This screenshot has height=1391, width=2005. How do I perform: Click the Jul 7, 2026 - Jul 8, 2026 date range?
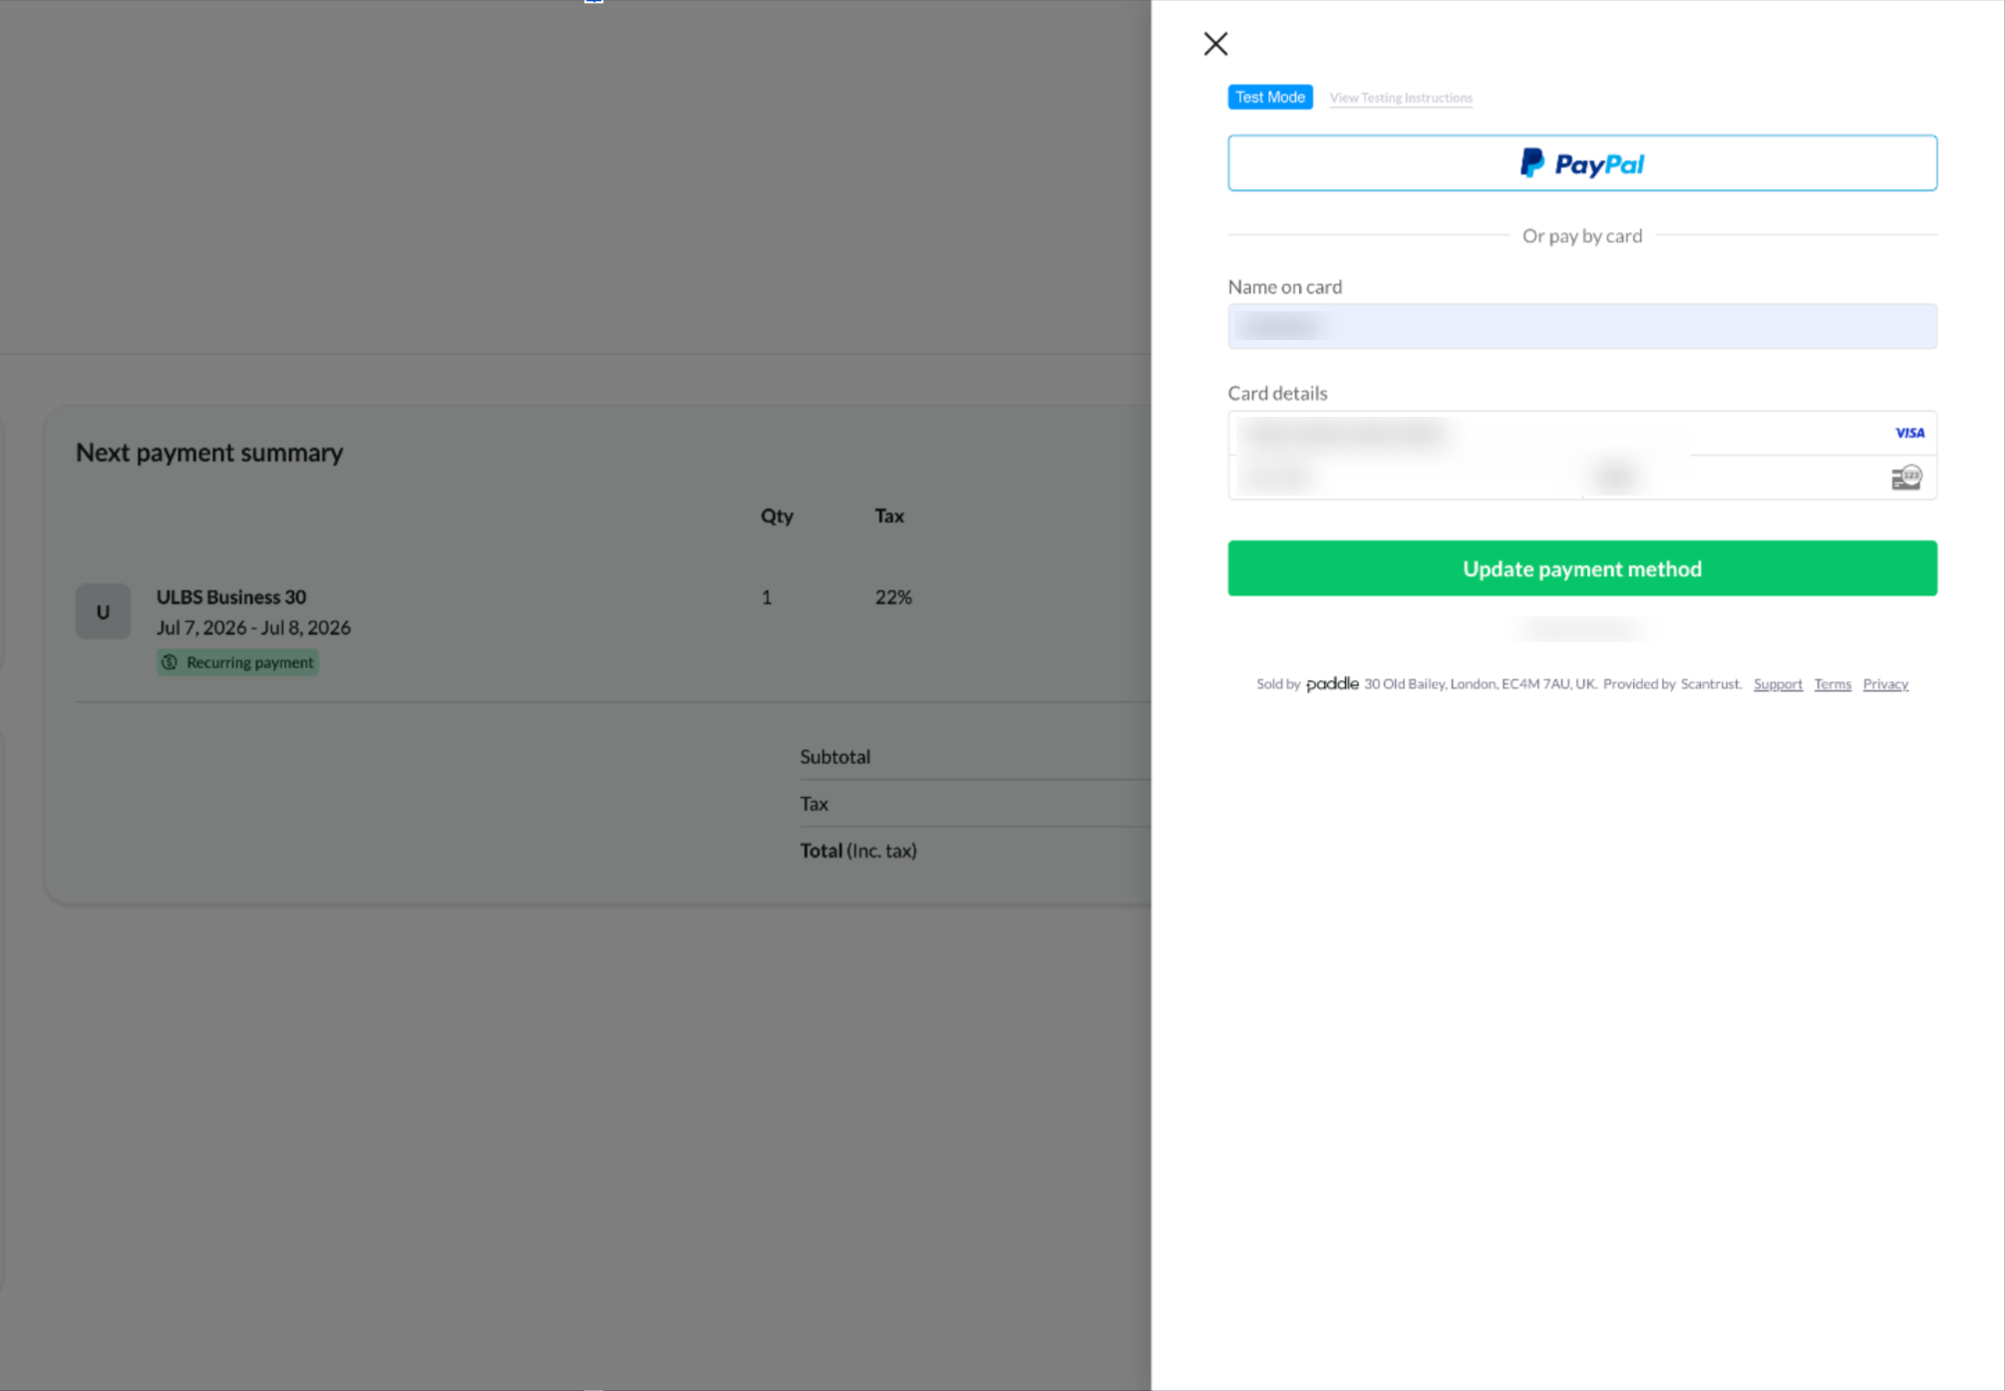[x=253, y=627]
